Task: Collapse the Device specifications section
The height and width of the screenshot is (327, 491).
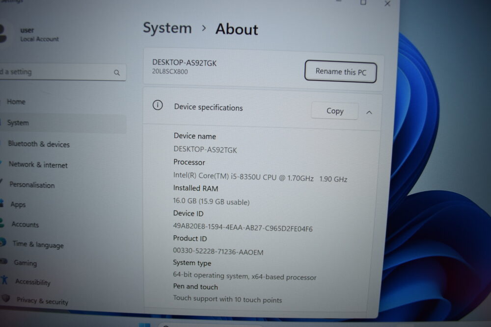Action: coord(369,112)
